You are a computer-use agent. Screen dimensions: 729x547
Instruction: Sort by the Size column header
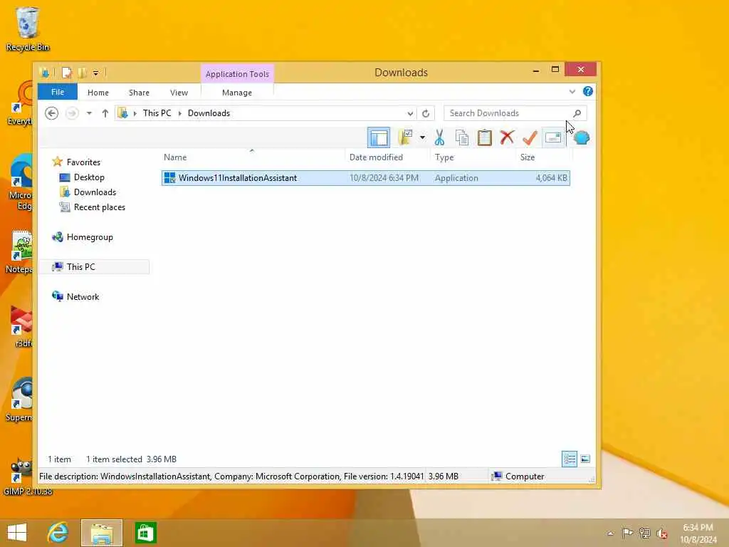click(528, 157)
